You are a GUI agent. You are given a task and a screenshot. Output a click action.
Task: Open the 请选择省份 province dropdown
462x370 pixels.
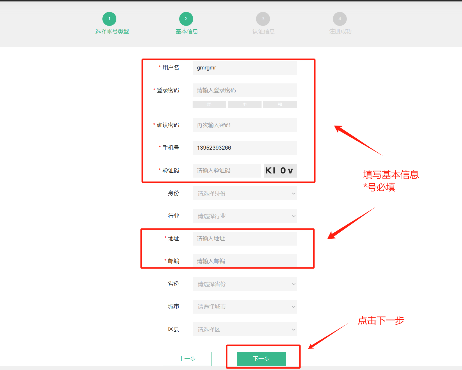pos(245,284)
